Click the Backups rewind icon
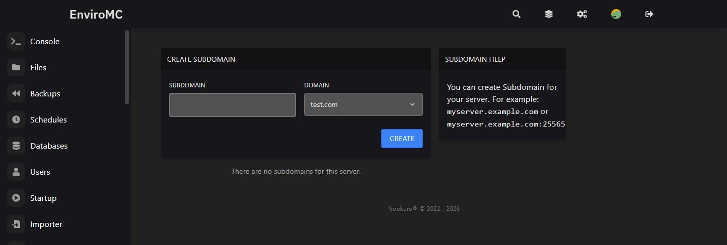The image size is (727, 245). (x=16, y=93)
